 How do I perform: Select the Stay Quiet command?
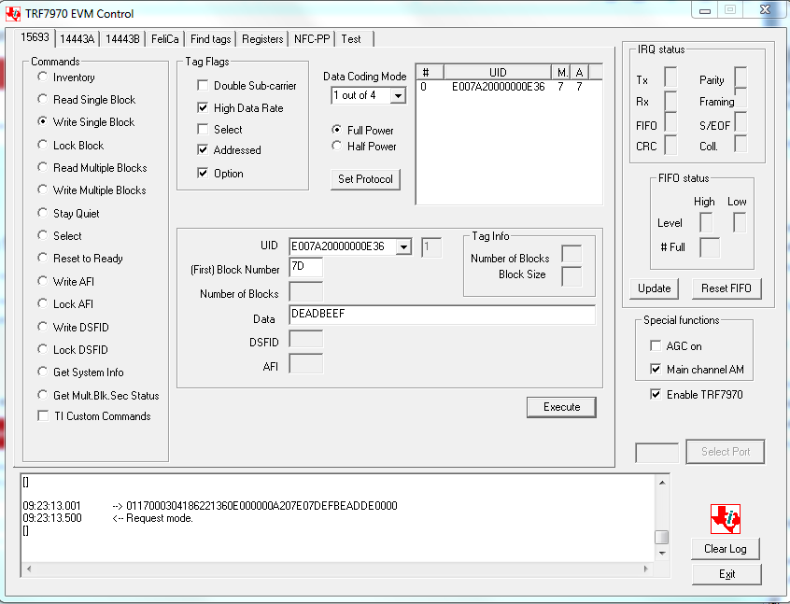pyautogui.click(x=42, y=213)
